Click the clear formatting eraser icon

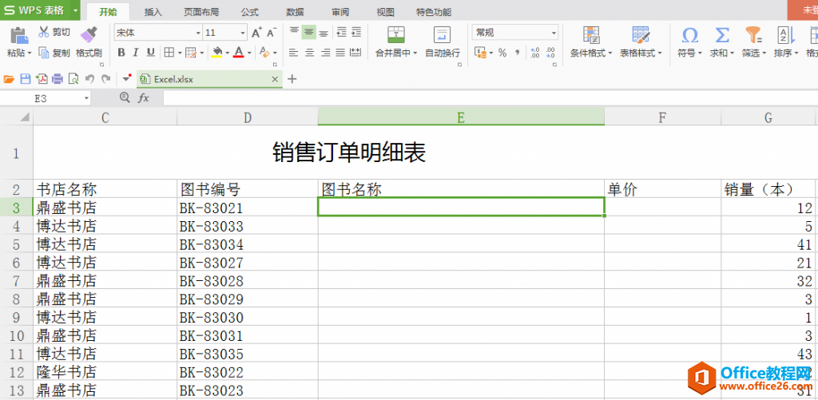[x=264, y=52]
